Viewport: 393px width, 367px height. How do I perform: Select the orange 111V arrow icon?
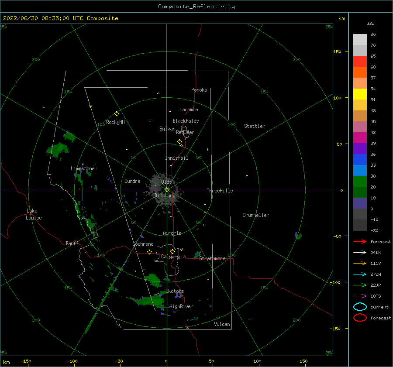pos(360,263)
